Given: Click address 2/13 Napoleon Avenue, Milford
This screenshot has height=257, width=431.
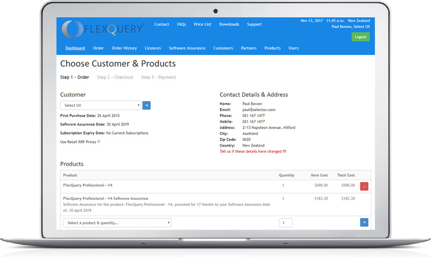Looking at the screenshot, I should (x=269, y=128).
